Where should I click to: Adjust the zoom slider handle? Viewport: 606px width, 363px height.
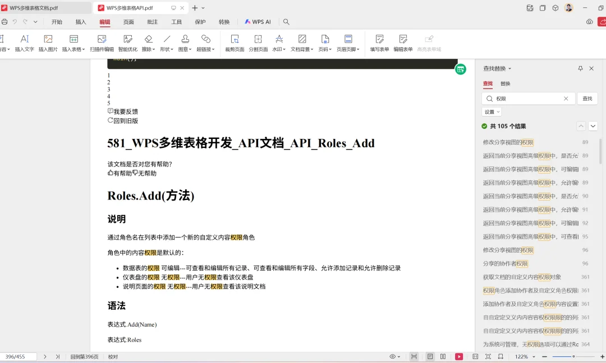point(573,357)
